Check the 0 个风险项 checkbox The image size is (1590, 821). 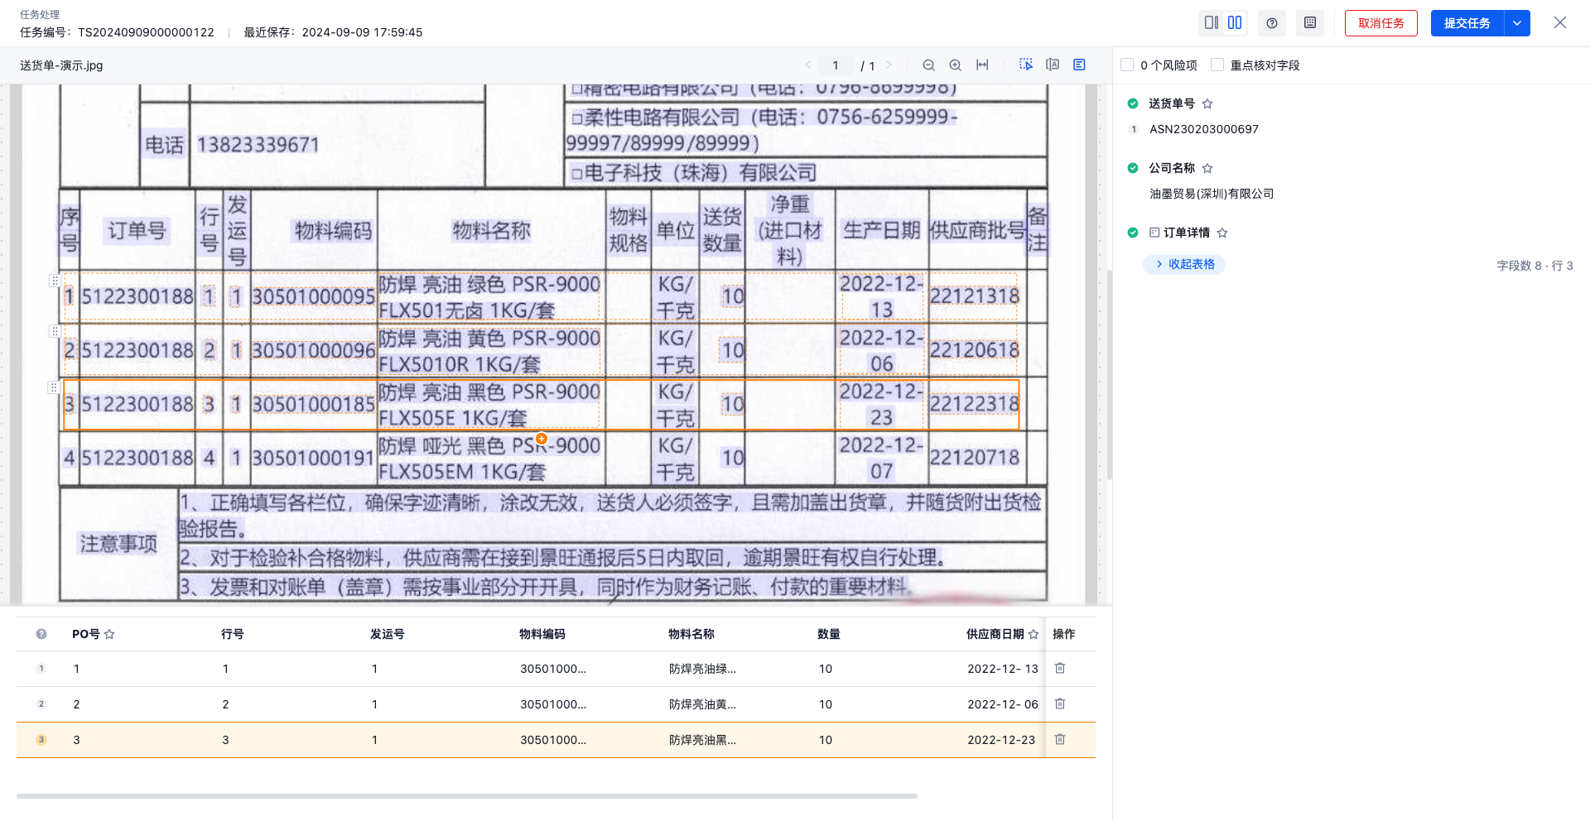[x=1127, y=65]
